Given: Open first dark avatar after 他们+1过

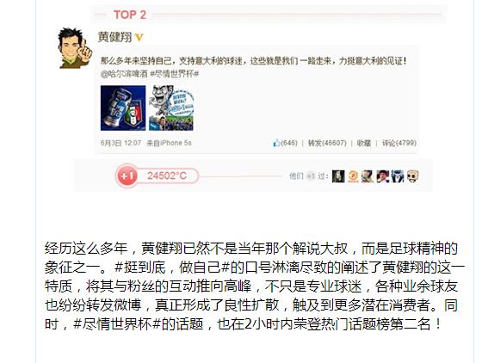Looking at the screenshot, I should pos(338,176).
